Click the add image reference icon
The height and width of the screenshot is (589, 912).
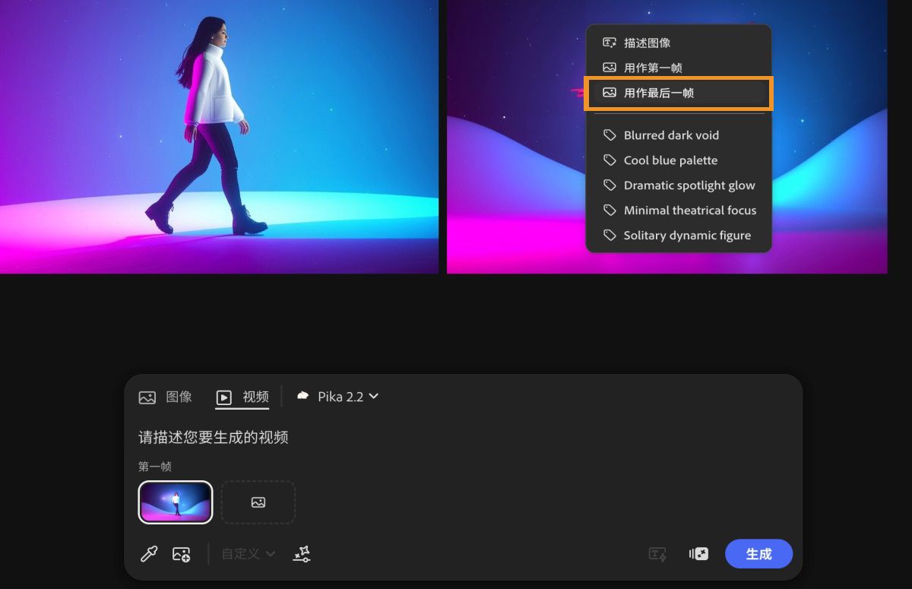[182, 554]
